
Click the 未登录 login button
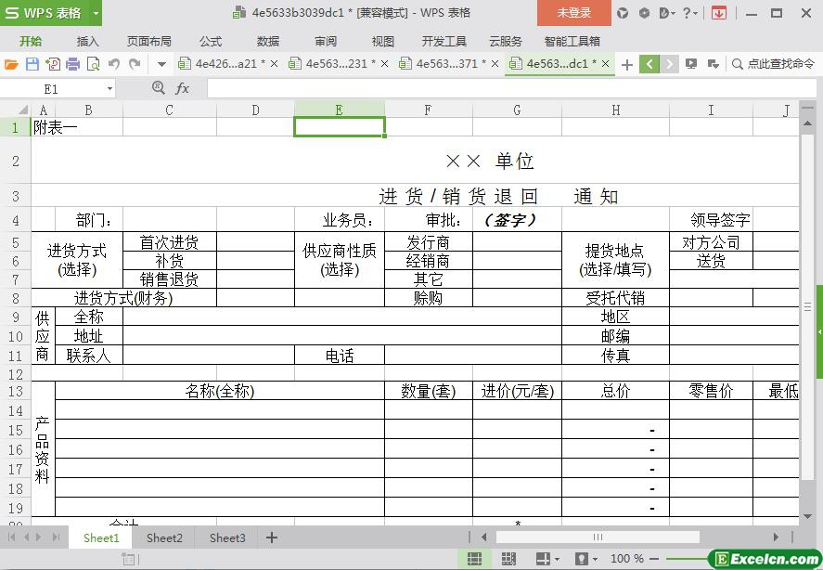pos(573,13)
